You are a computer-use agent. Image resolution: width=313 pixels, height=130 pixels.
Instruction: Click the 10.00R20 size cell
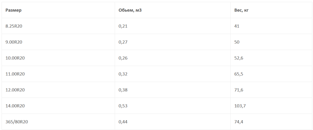(15, 58)
